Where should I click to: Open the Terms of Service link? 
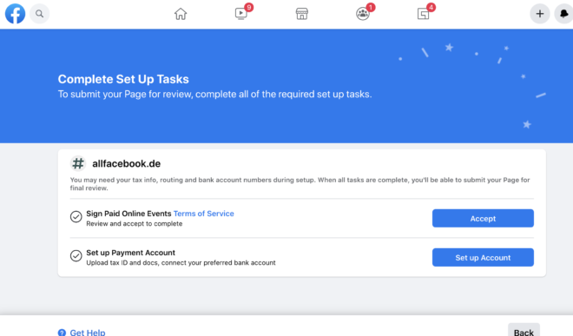203,214
